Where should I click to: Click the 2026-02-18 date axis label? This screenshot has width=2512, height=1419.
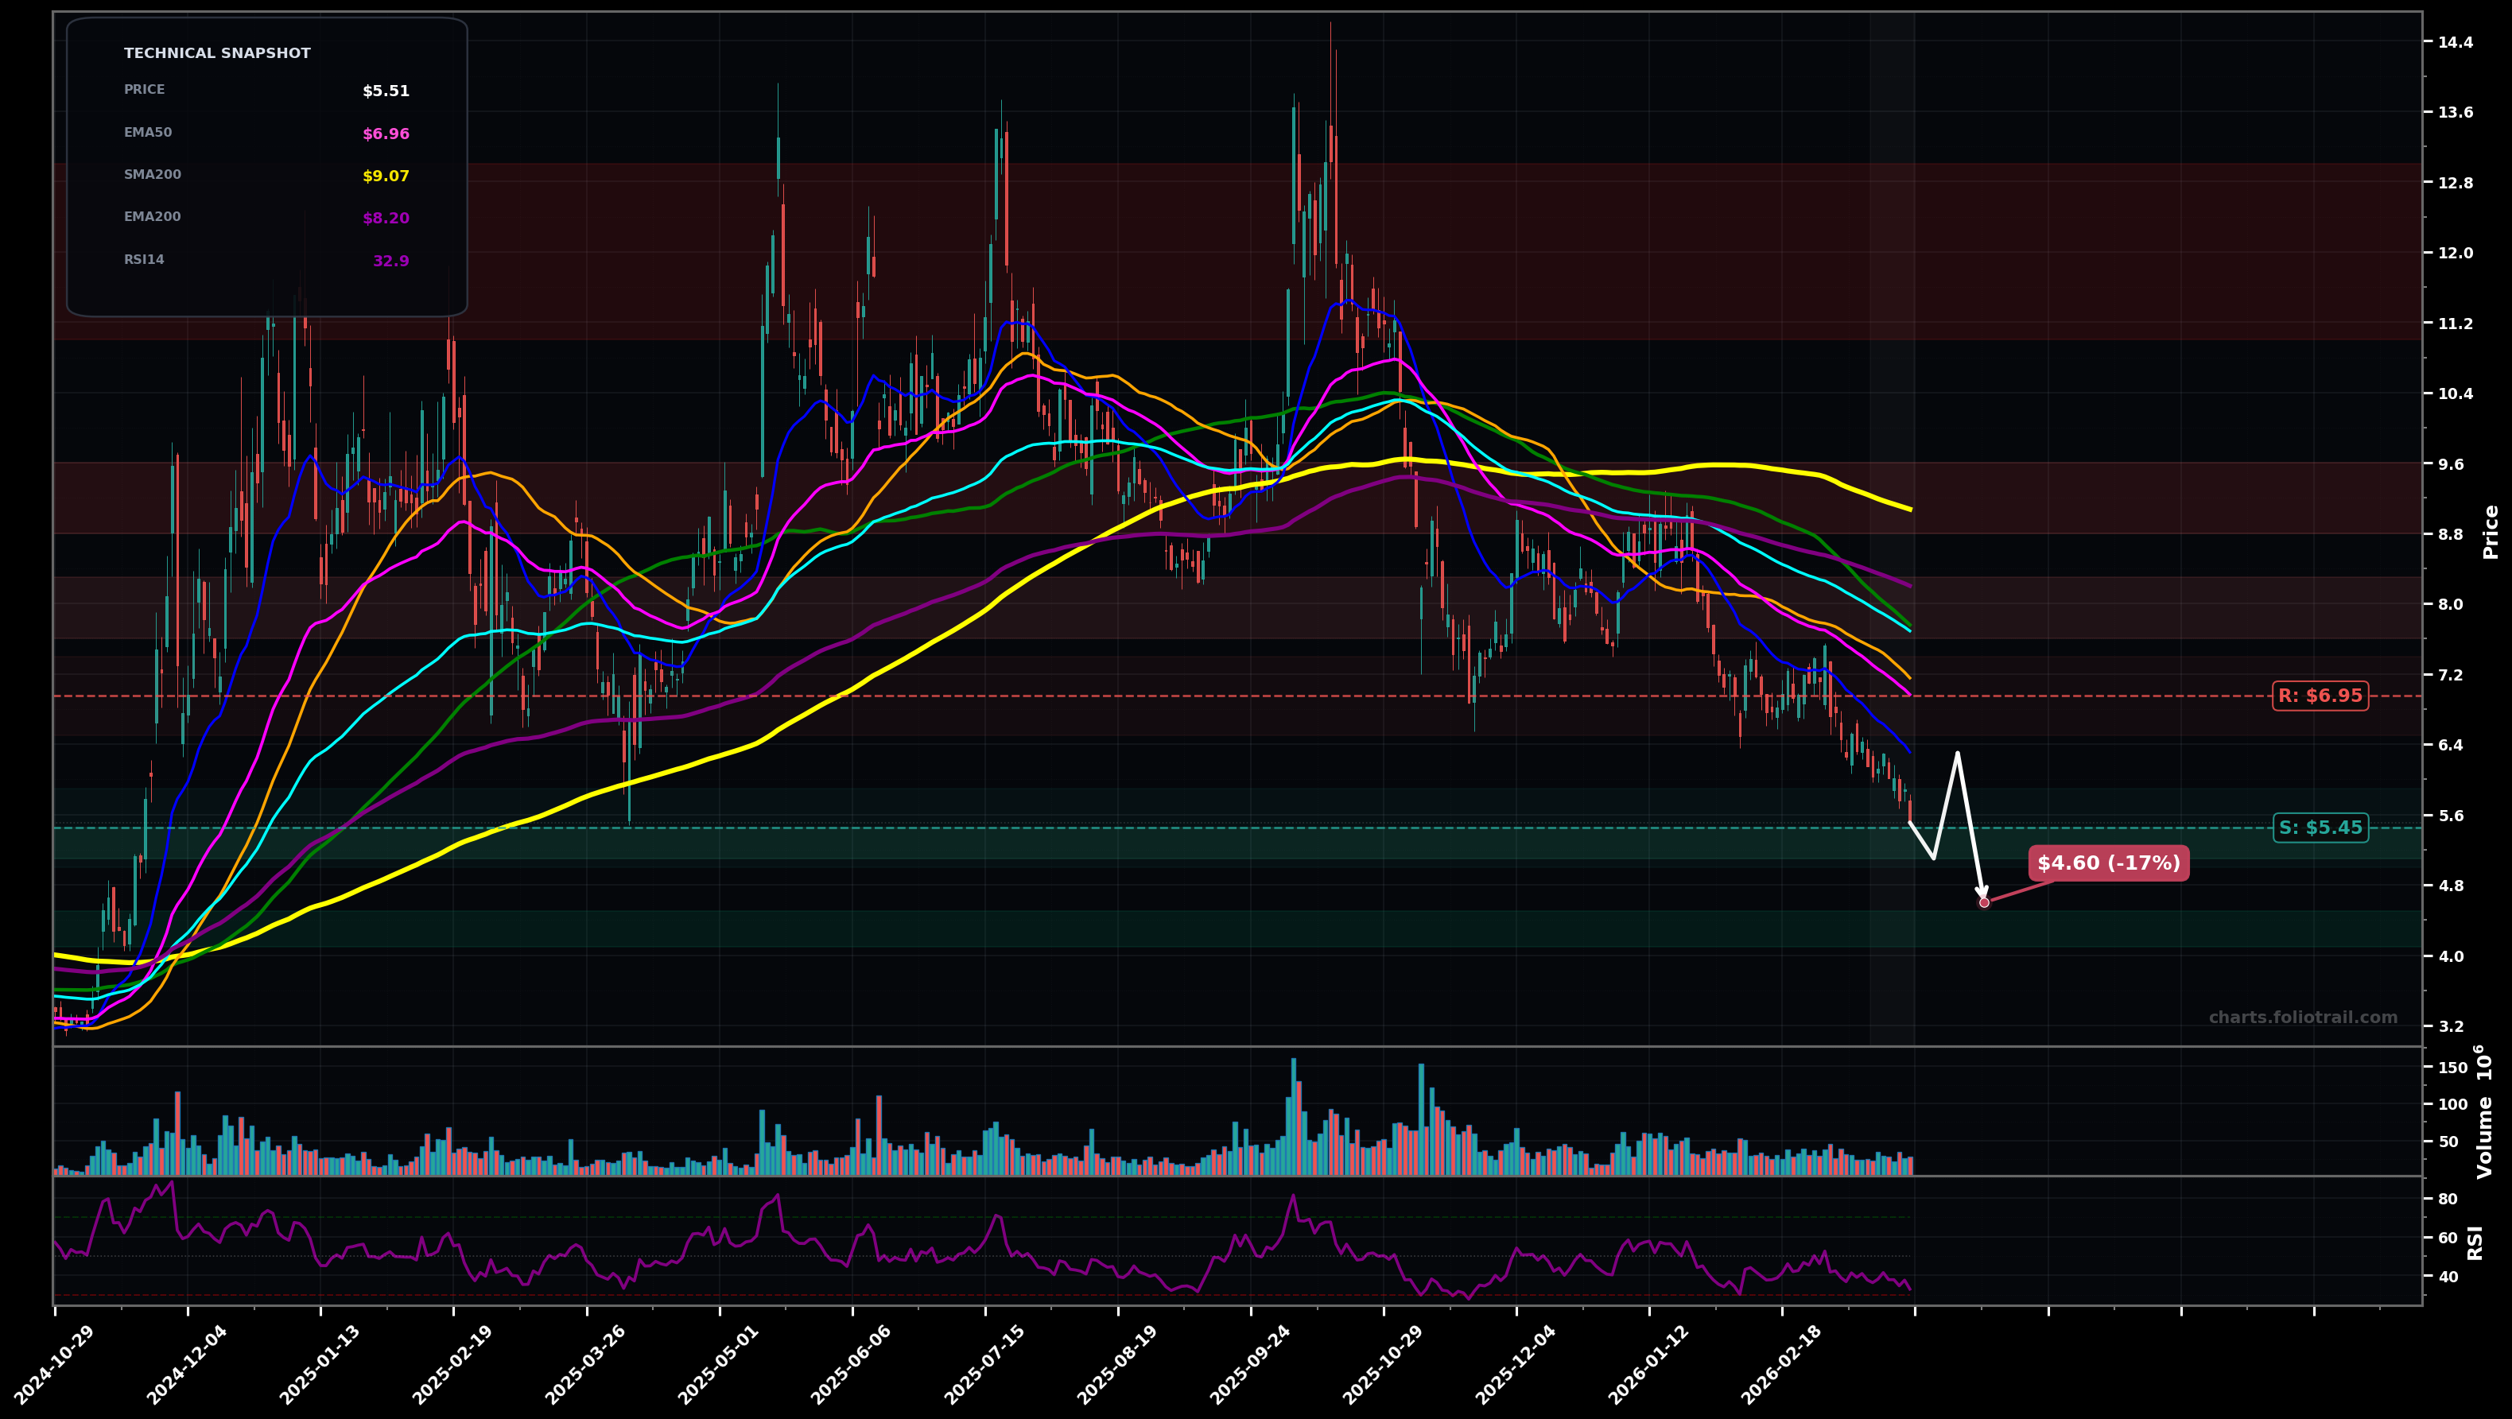click(1781, 1364)
